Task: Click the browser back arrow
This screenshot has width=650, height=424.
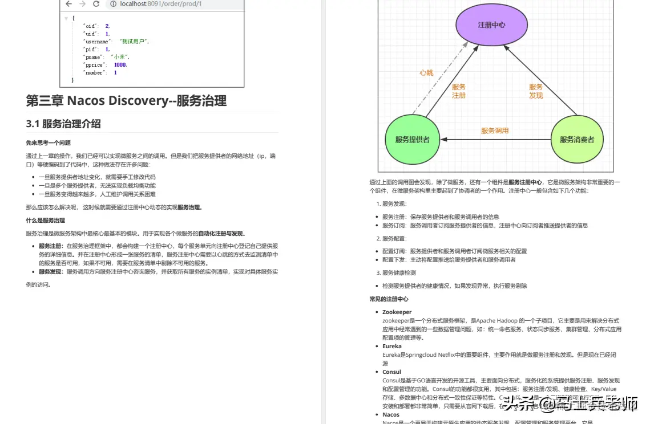Action: [68, 4]
